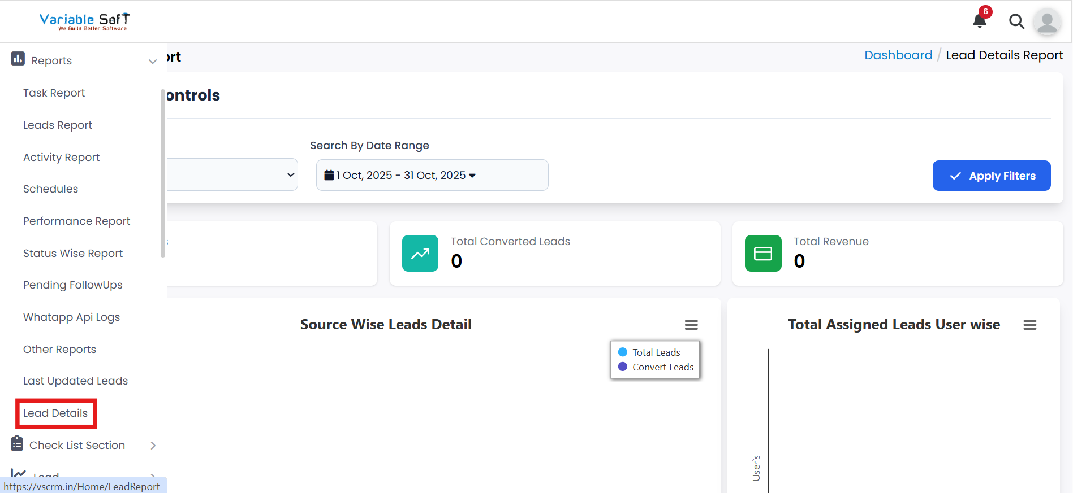Screen dimensions: 1073x493
Task: Open the notifications bell icon
Action: 979,21
